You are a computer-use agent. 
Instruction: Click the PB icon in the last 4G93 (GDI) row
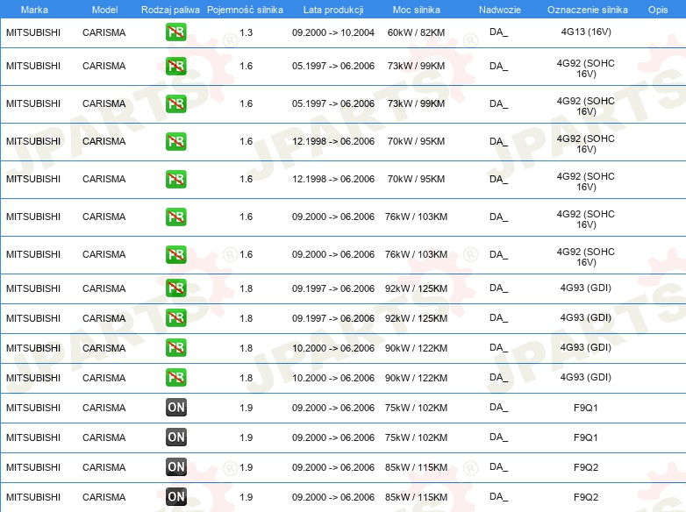[176, 378]
